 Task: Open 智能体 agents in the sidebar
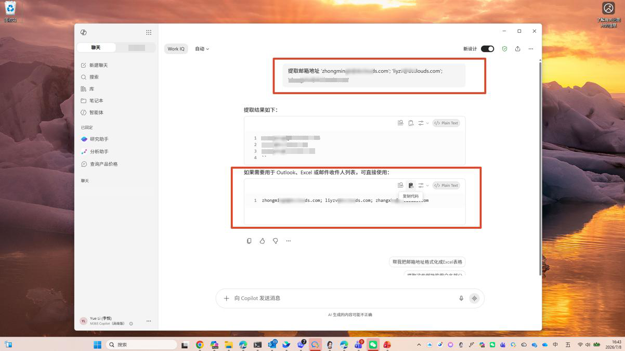(x=92, y=112)
